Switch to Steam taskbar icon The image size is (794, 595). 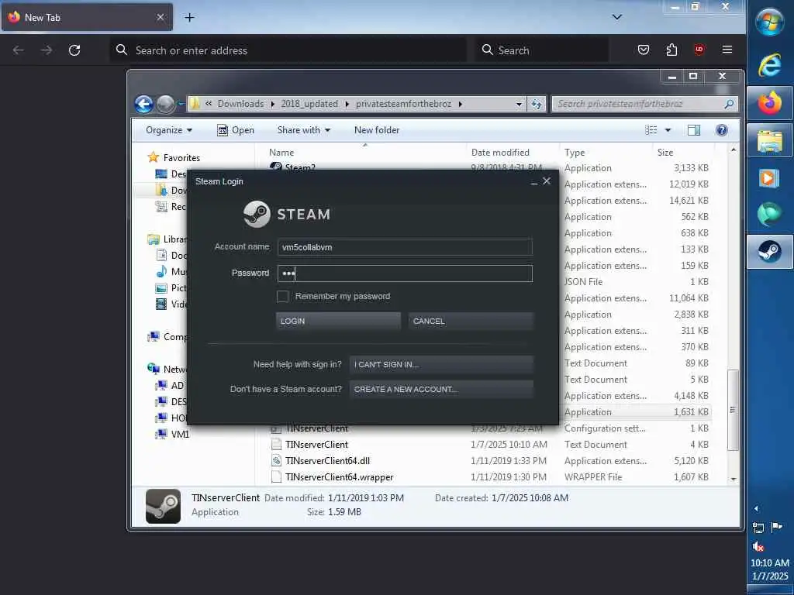pos(770,252)
